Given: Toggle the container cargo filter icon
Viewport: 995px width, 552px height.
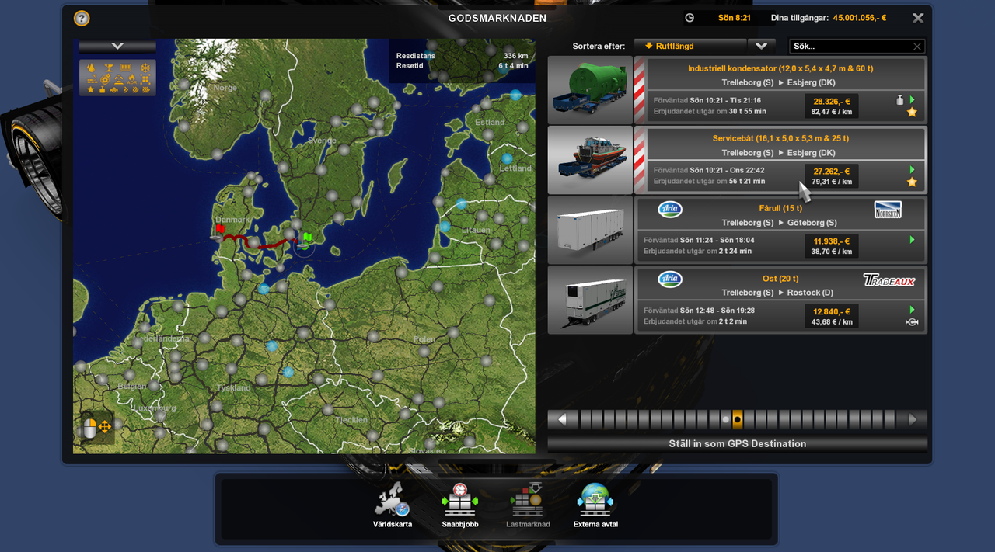Looking at the screenshot, I should coord(126,68).
